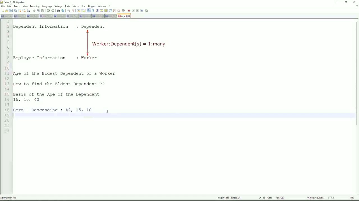
Task: Click 'Windows (CR LF)' in status bar
Action: pyautogui.click(x=316, y=198)
